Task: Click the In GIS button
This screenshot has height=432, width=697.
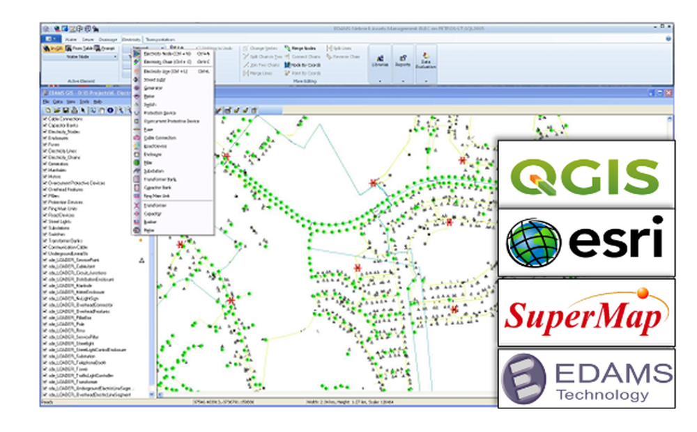Action: click(54, 48)
